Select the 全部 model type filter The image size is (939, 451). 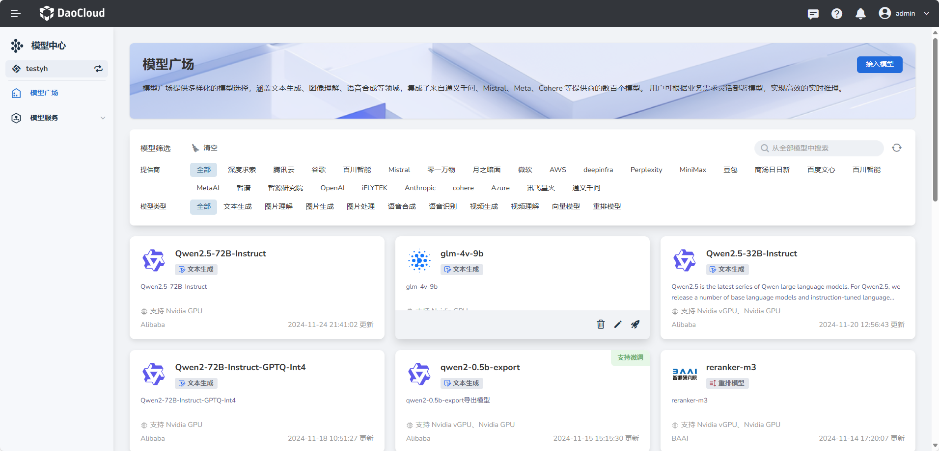(x=203, y=206)
